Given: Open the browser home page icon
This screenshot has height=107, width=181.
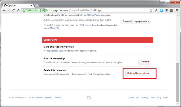Looking at the screenshot, I should click(18, 10).
